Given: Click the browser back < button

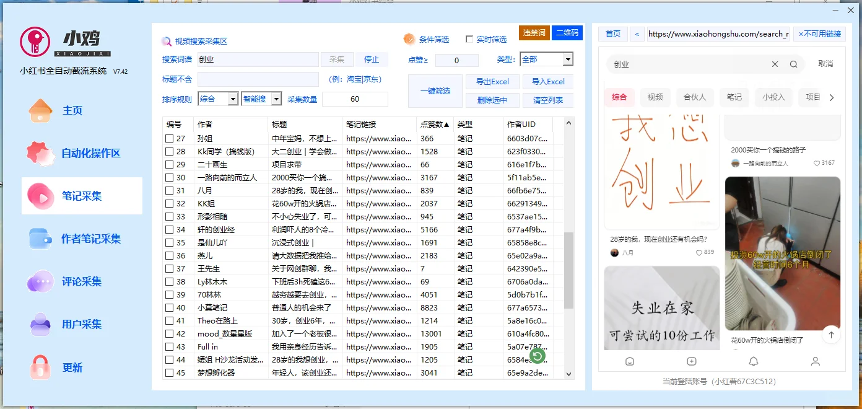Looking at the screenshot, I should [x=637, y=34].
